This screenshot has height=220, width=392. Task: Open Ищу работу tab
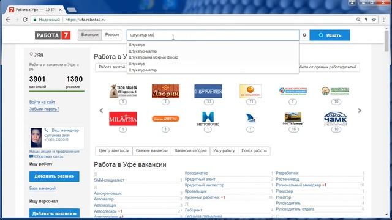coord(224,151)
